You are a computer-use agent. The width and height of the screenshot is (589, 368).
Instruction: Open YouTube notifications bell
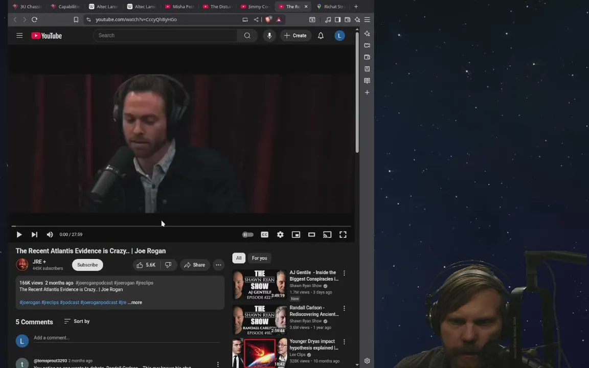321,36
